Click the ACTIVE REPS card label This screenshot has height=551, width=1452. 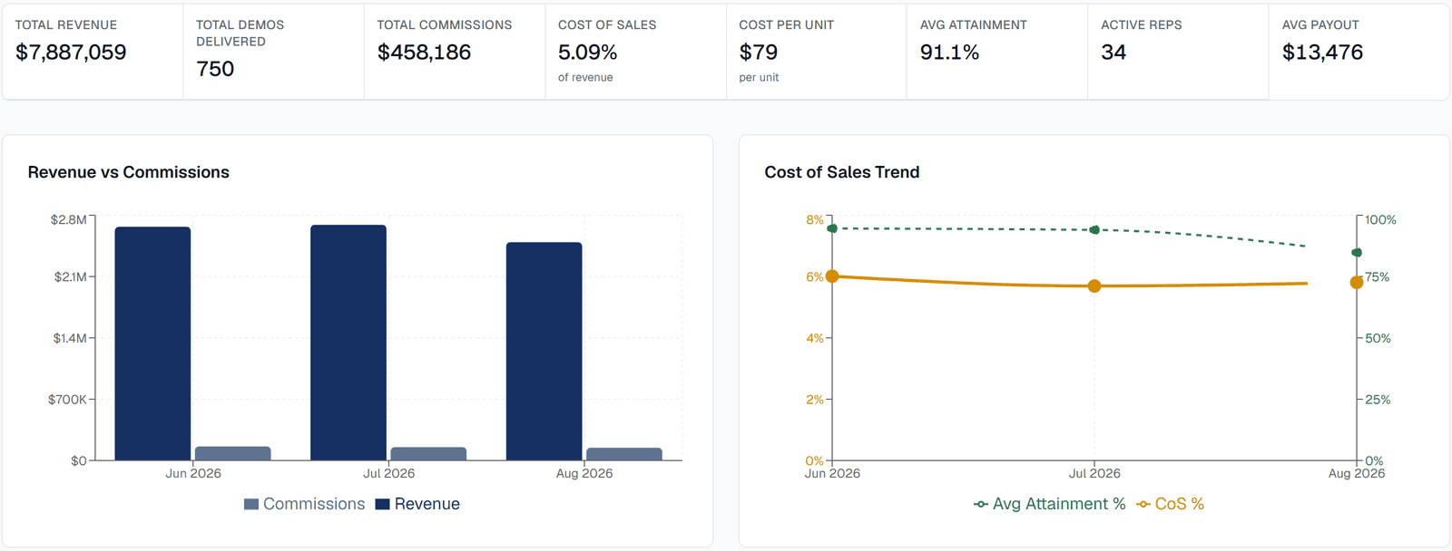(x=1142, y=24)
